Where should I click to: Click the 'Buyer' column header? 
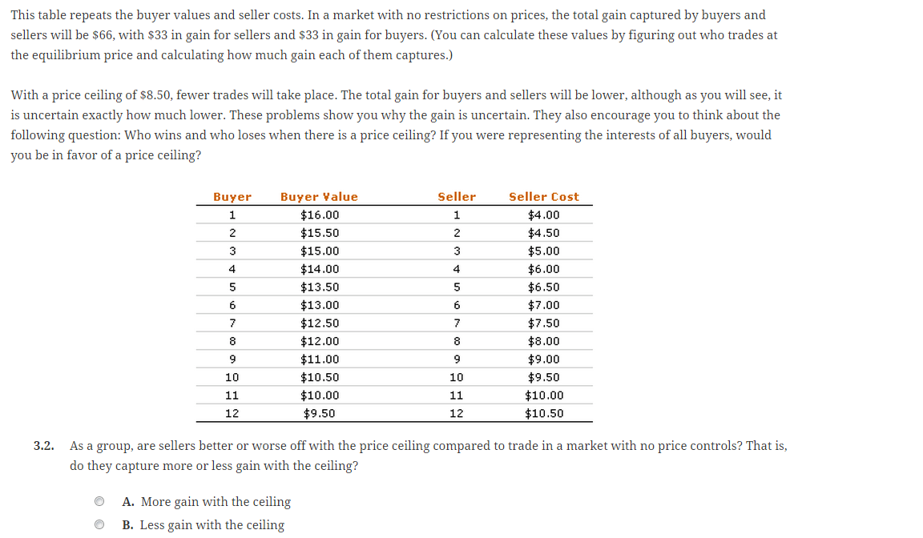(x=232, y=196)
